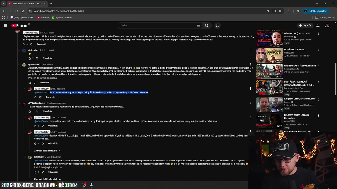
Task: Open the Misery (1990) KILL COUNT thumbnail
Action: tap(270, 39)
